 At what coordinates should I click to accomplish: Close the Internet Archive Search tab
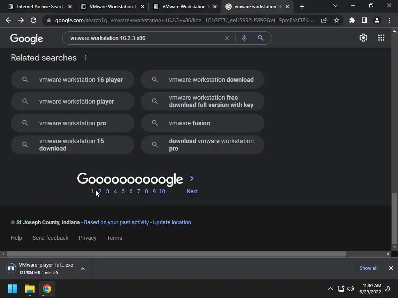coord(70,7)
